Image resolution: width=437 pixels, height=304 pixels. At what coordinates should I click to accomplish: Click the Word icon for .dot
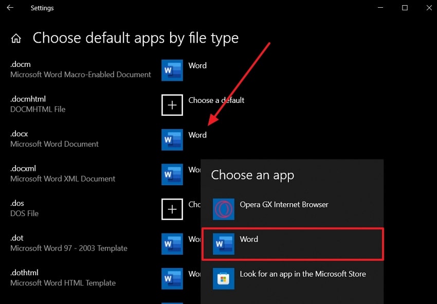point(172,244)
